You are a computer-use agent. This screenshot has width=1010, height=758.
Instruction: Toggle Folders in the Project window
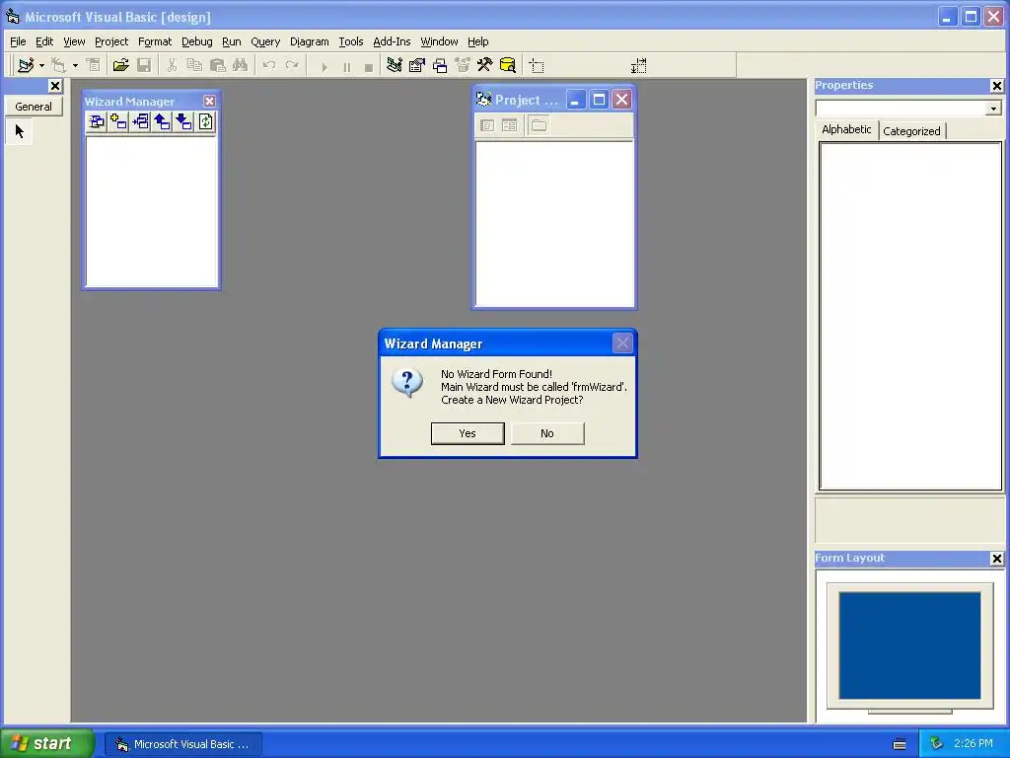[539, 125]
